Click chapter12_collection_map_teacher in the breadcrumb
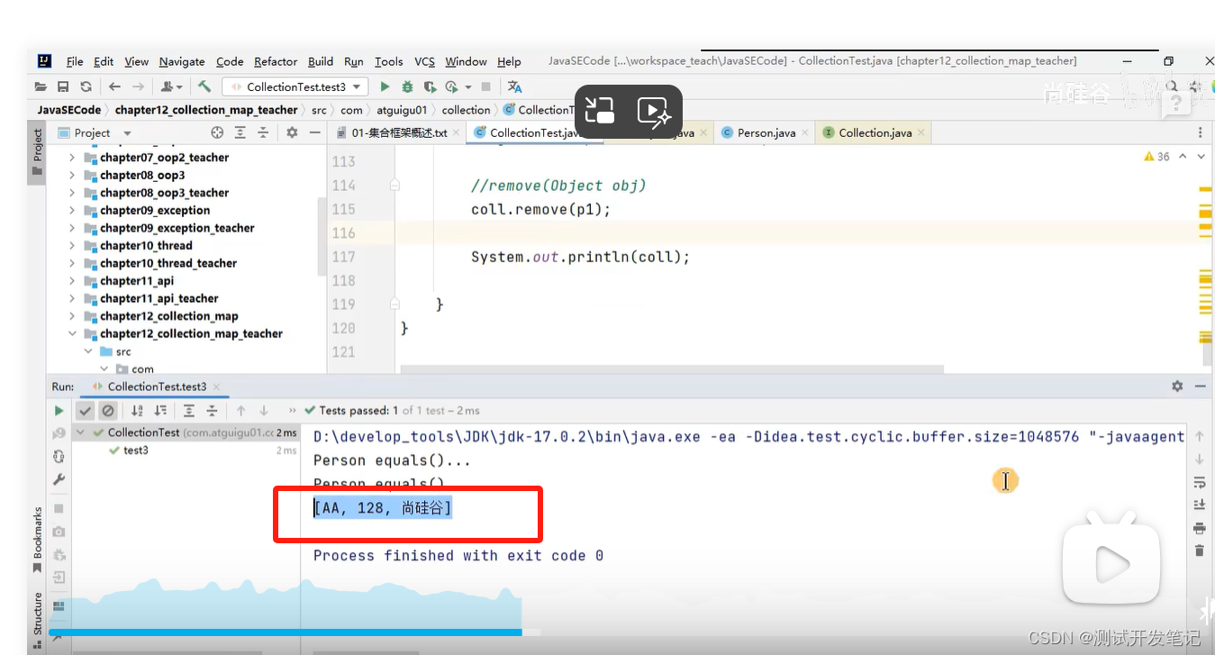Screen dimensions: 1215x655 [206, 110]
